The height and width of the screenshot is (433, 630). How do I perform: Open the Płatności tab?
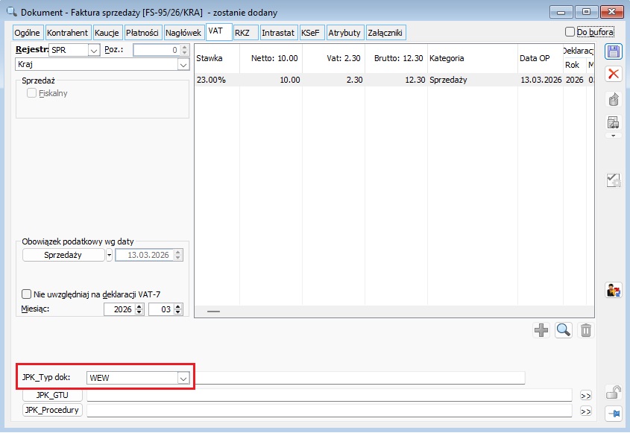pyautogui.click(x=142, y=33)
